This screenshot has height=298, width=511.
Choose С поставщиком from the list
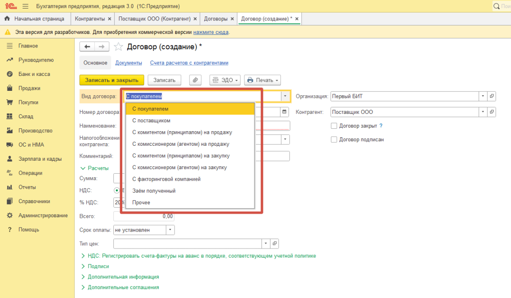[151, 121]
